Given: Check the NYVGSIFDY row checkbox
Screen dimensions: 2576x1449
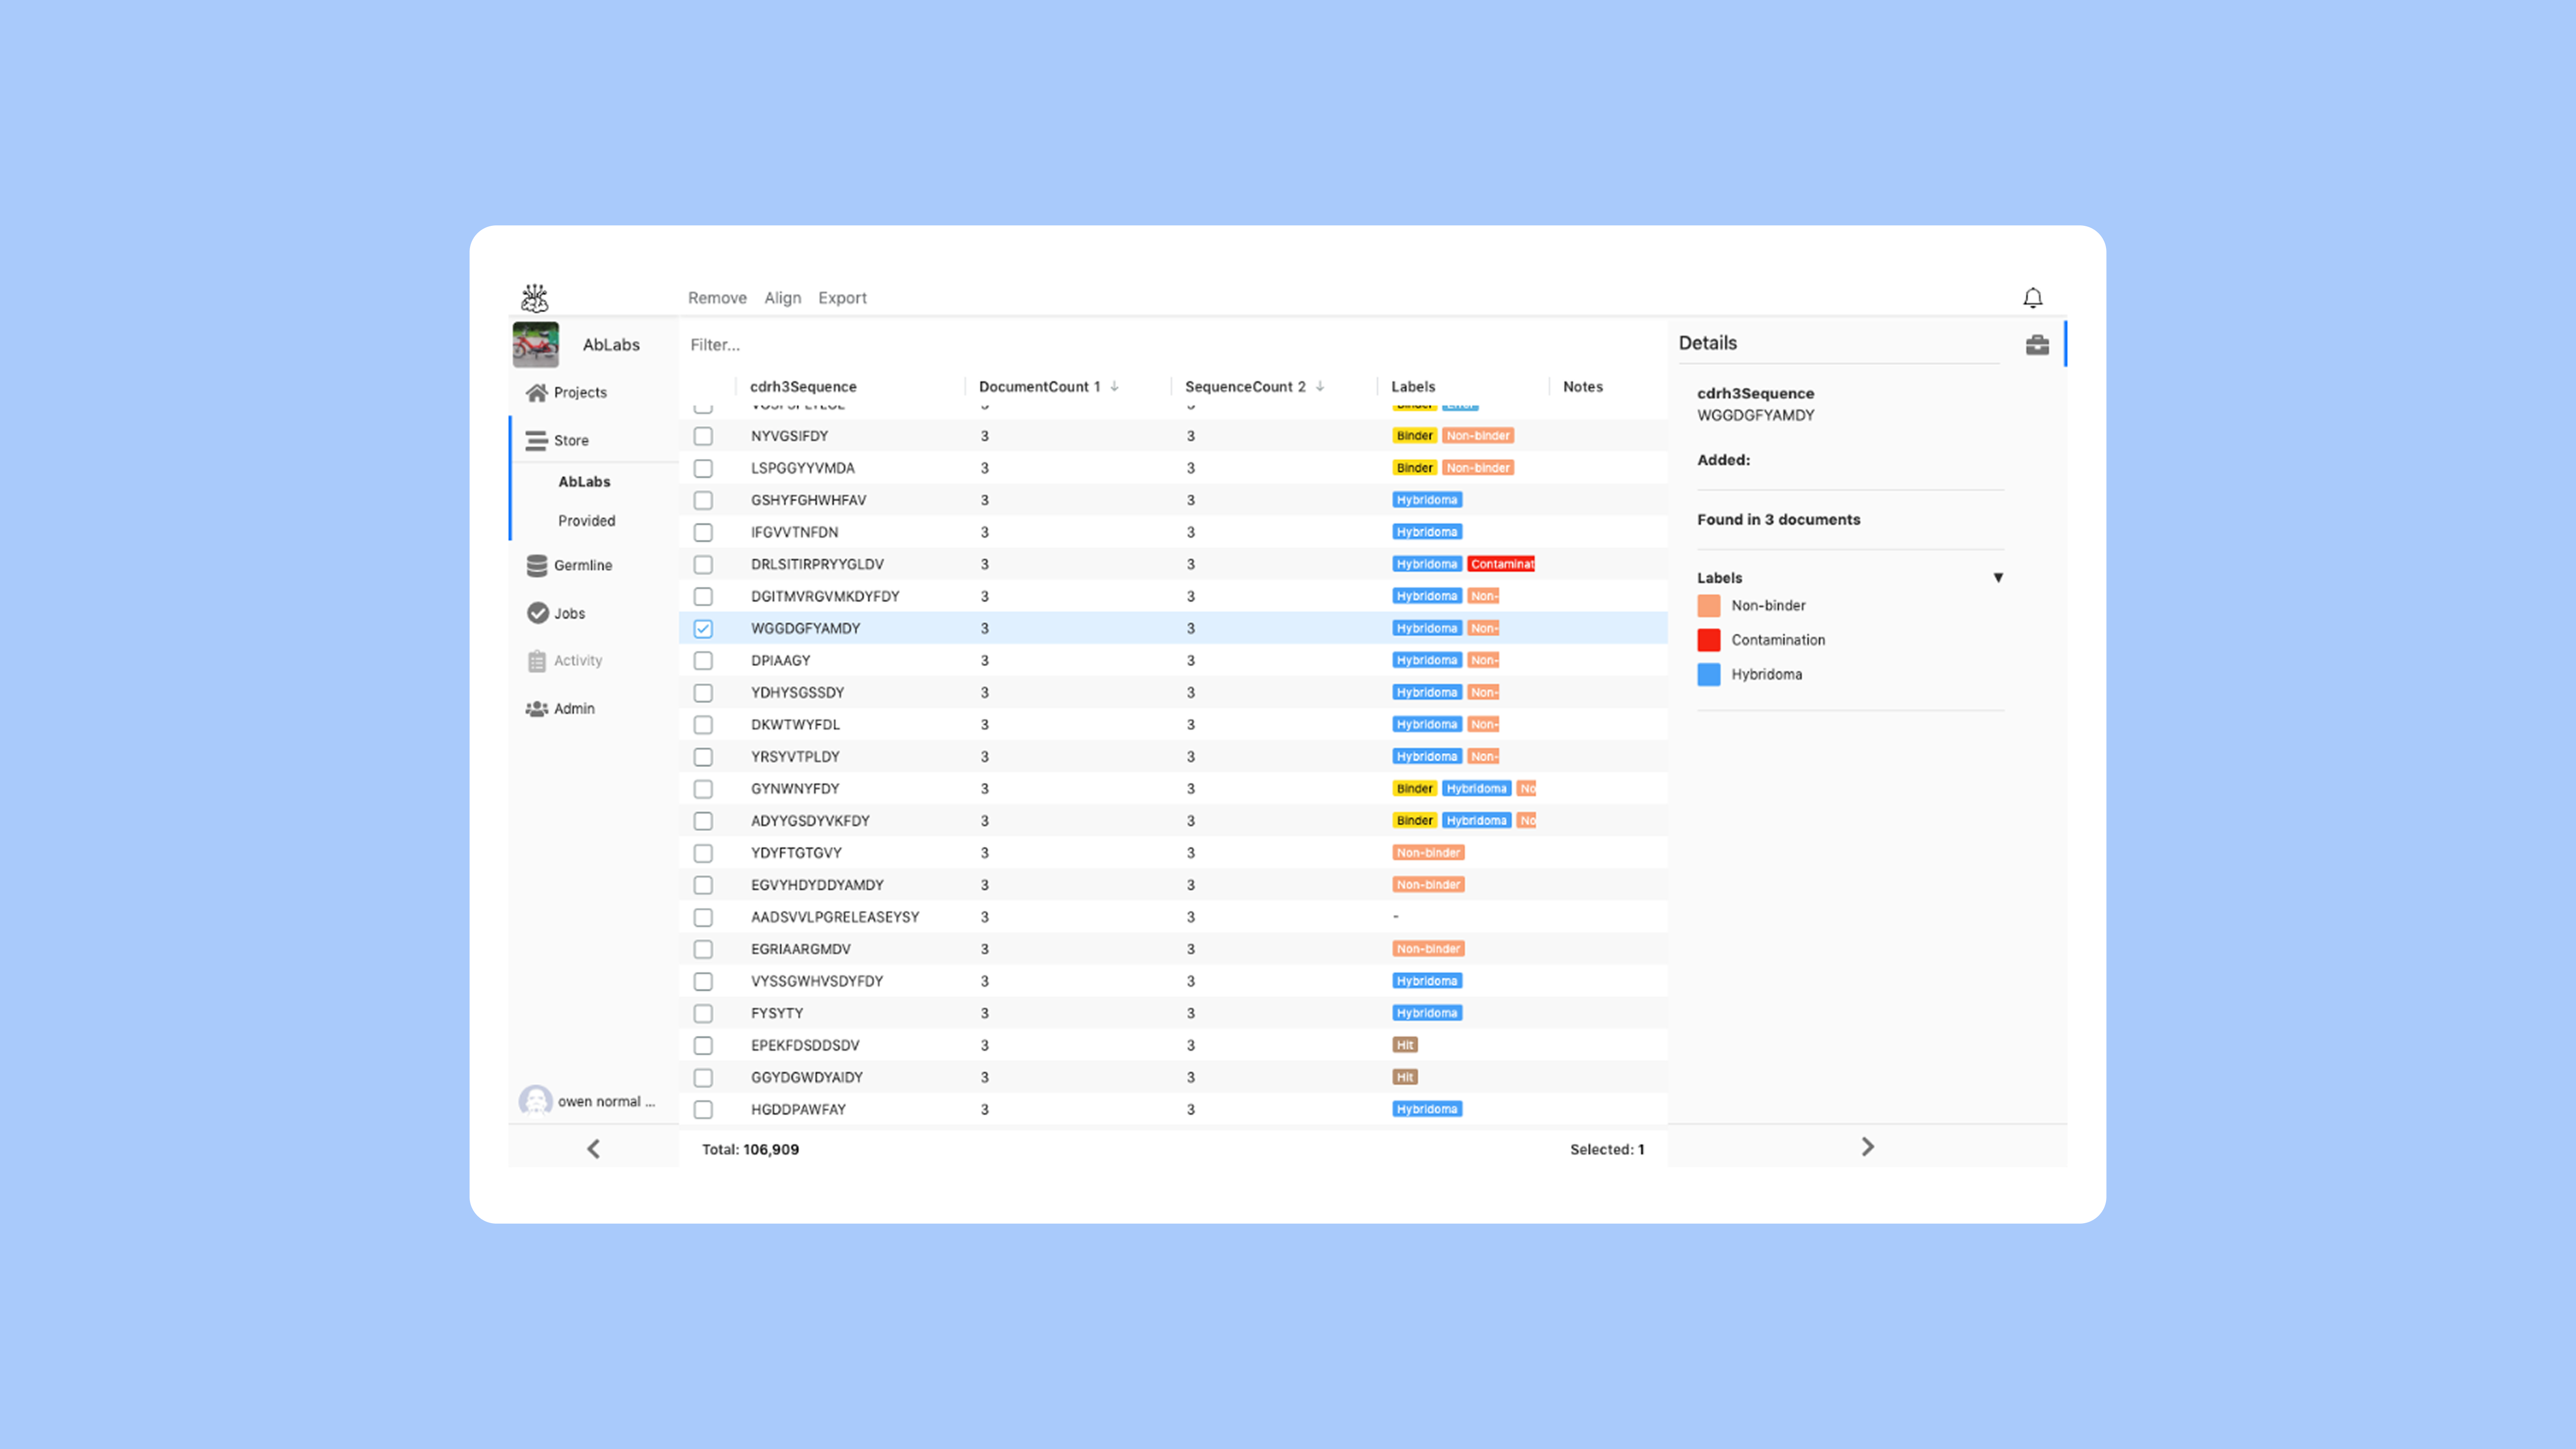Looking at the screenshot, I should [x=703, y=436].
